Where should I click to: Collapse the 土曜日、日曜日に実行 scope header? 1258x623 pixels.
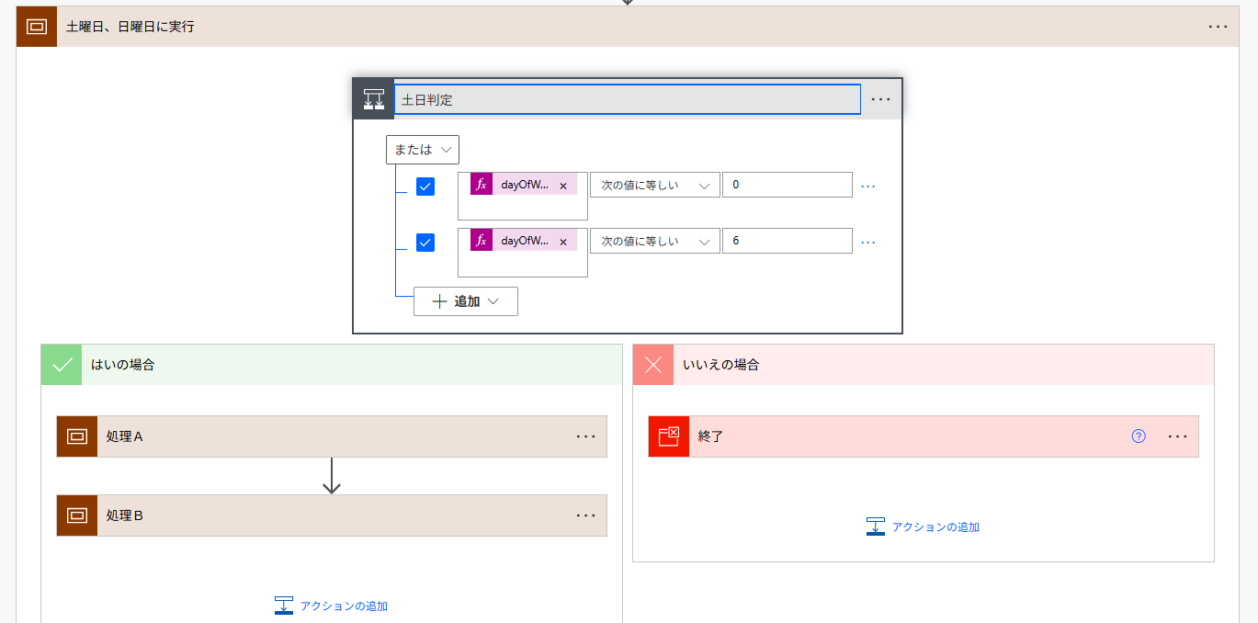(628, 27)
